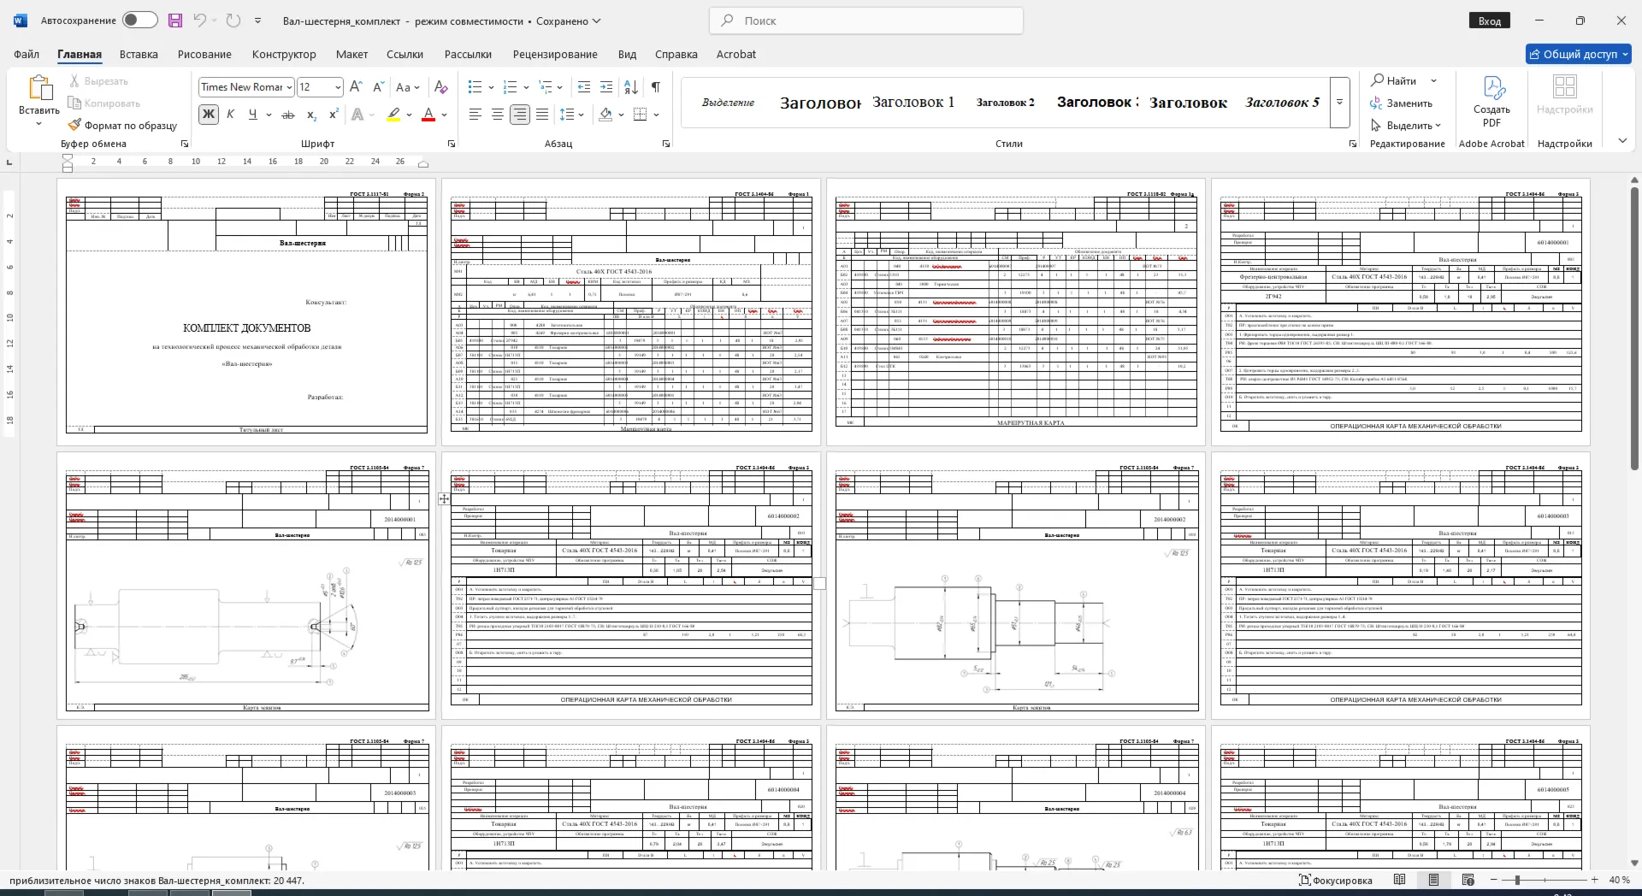Click the Create PDF Acrobat icon

[x=1492, y=101]
